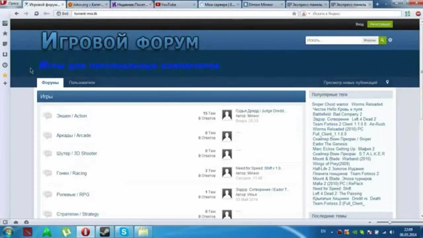Click the Left 4 Dead 2: The Passing tag
Image resolution: width=423 pixels, height=238 pixels.
pyautogui.click(x=337, y=194)
